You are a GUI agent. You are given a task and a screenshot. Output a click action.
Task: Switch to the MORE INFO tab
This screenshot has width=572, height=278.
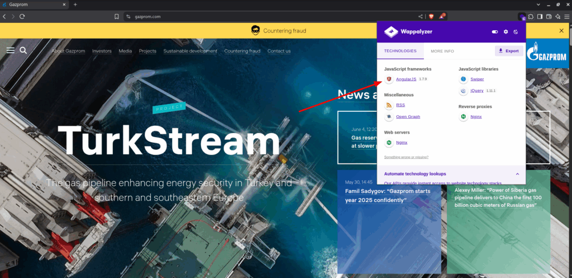coord(442,51)
